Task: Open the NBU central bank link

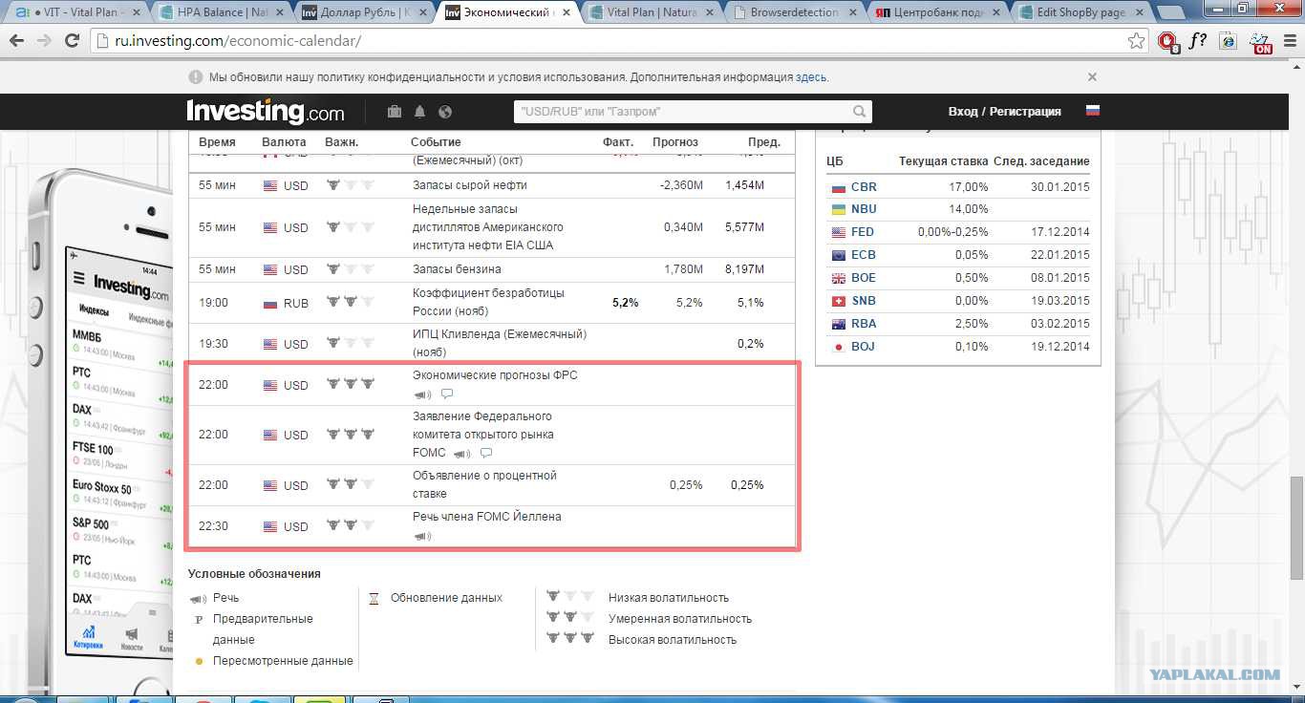Action: point(864,209)
